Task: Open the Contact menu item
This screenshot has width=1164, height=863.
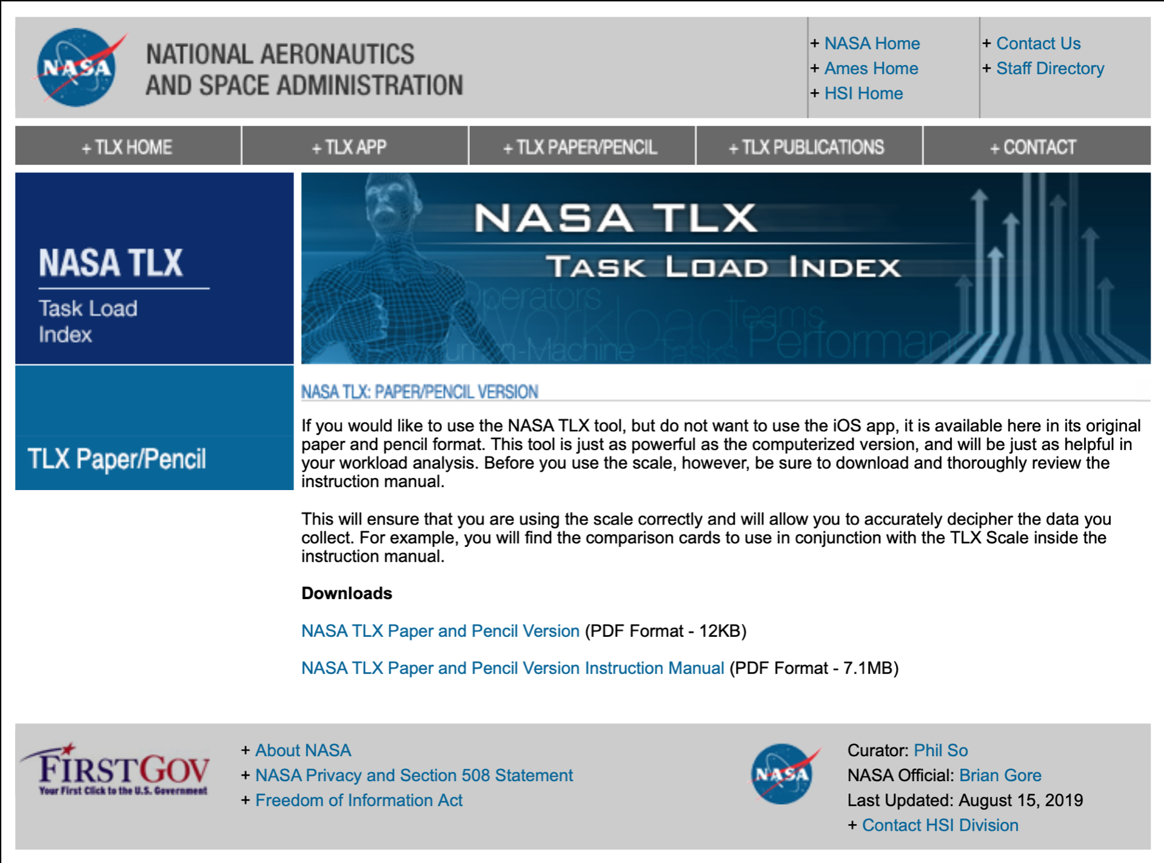Action: tap(1037, 146)
